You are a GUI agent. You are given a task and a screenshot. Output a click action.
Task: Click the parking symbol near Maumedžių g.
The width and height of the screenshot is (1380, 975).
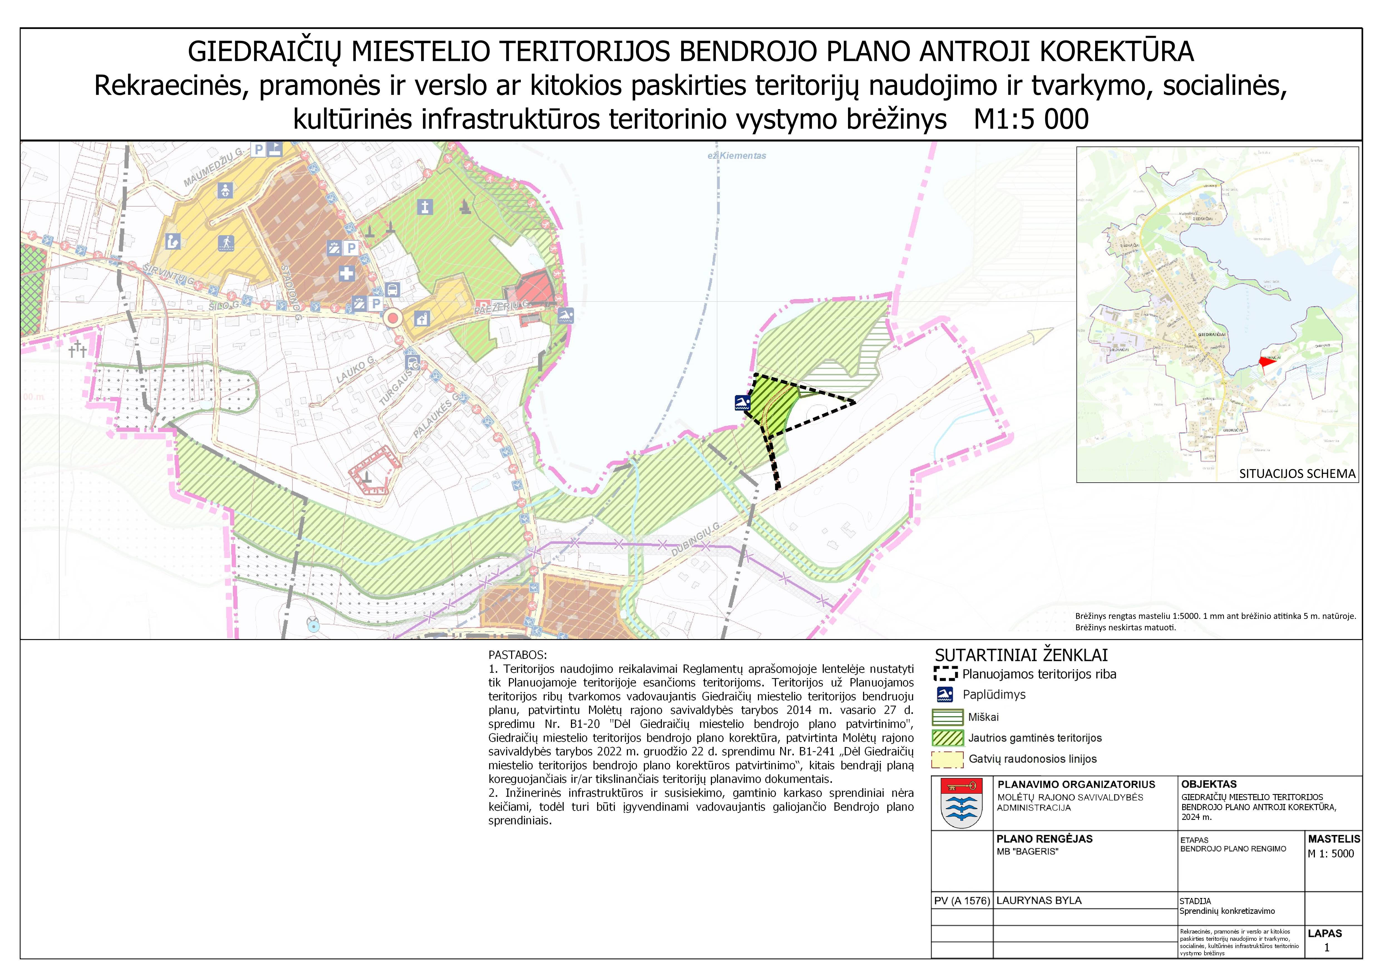point(258,149)
